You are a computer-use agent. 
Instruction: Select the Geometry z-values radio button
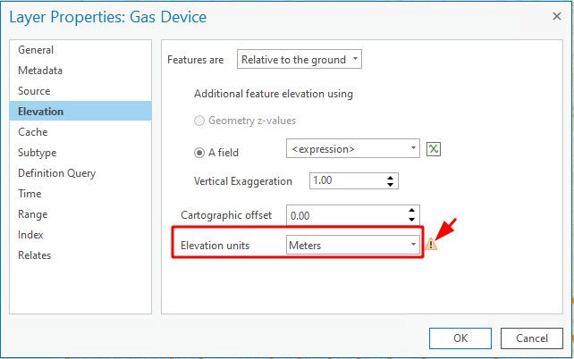(x=199, y=121)
